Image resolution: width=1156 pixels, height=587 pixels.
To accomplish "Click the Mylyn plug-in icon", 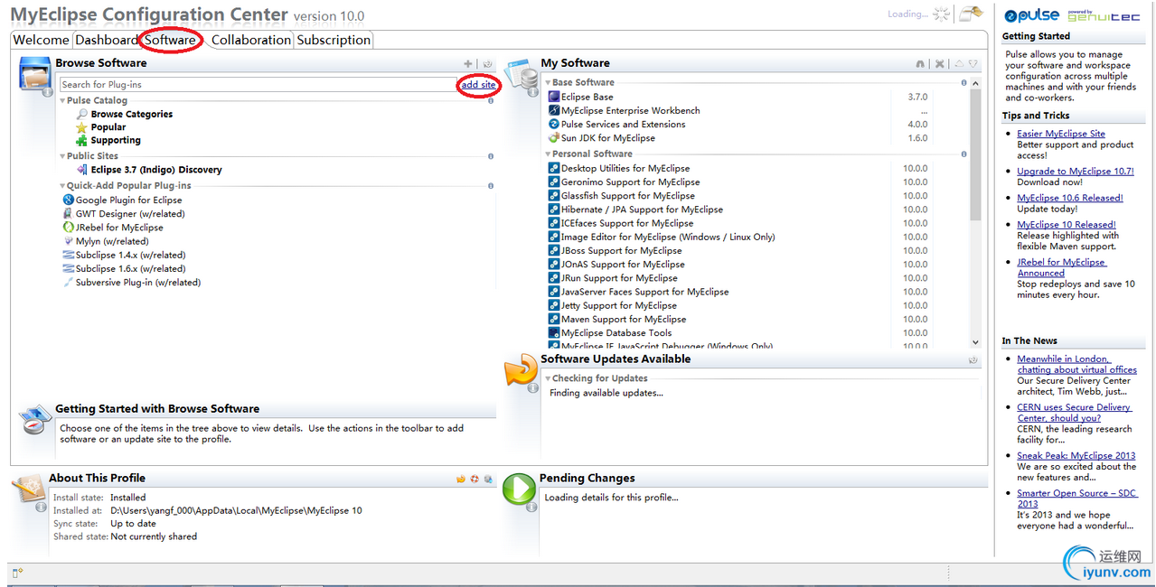I will click(x=68, y=241).
